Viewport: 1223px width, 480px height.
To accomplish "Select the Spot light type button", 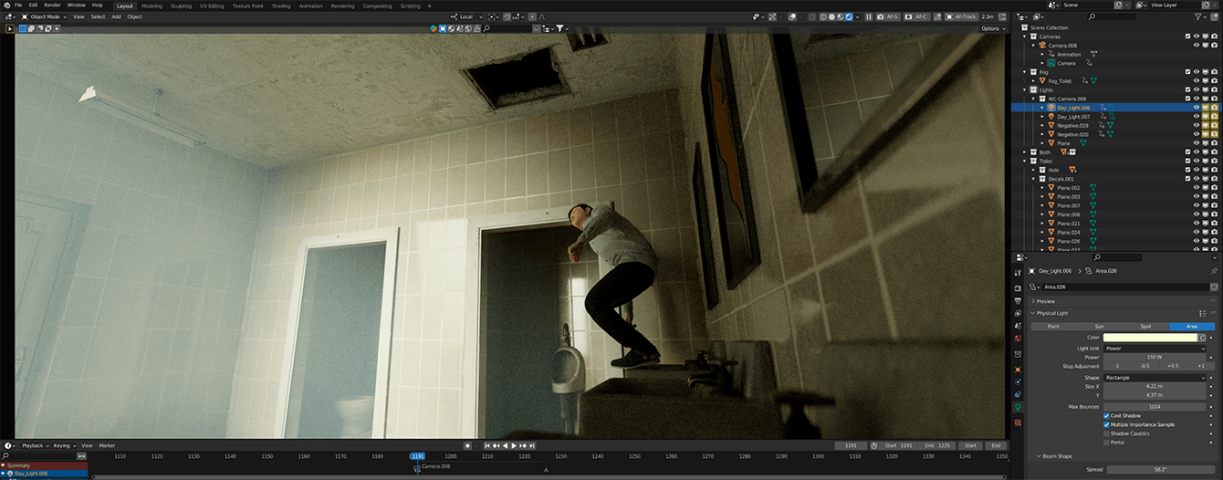I will tap(1145, 326).
